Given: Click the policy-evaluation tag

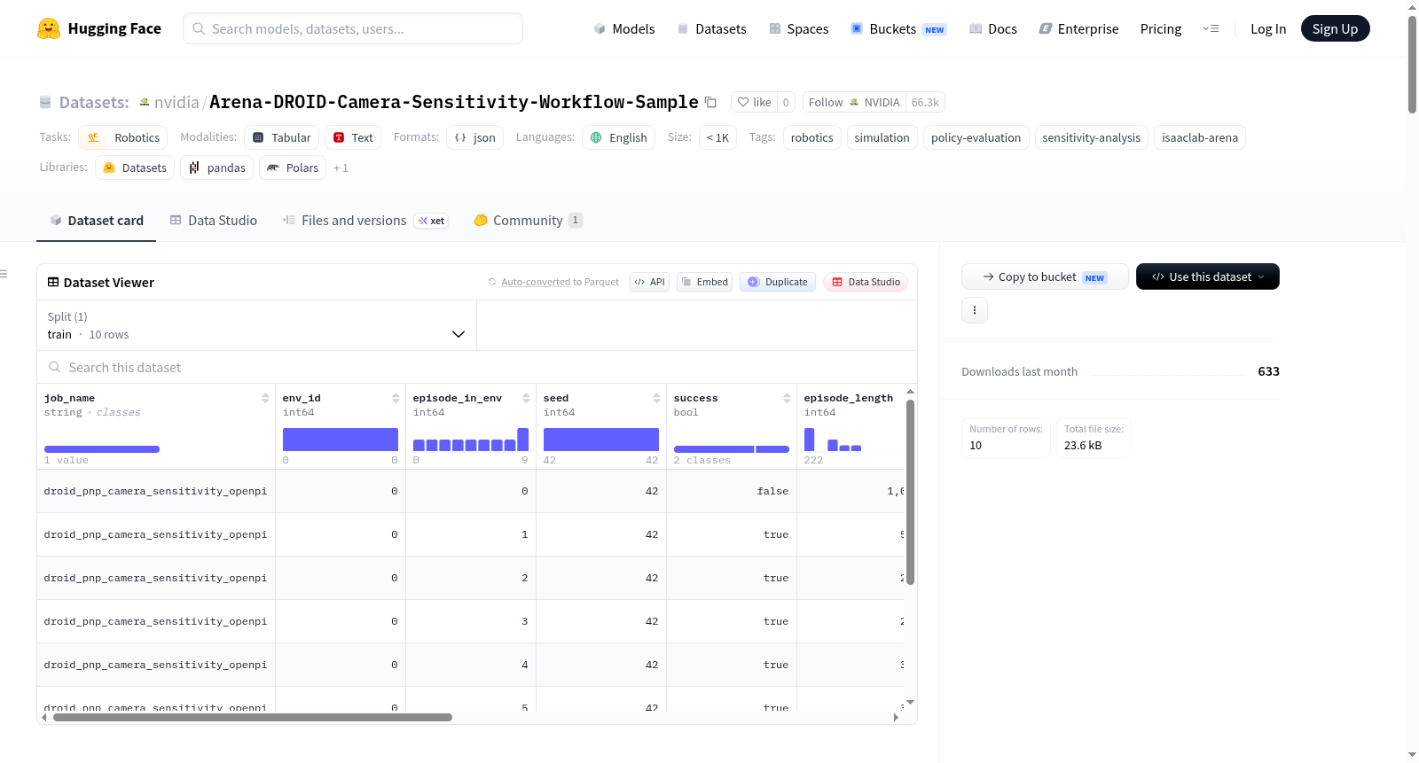Looking at the screenshot, I should (976, 137).
